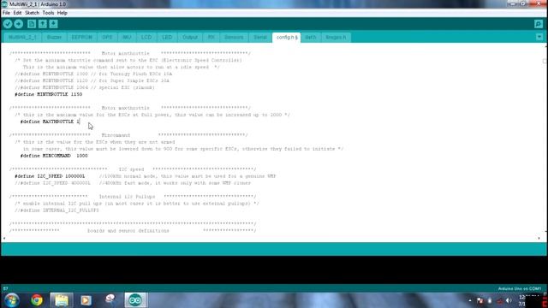Screen dimensions: 548x308
Task: Click the 'Arduino Uno on COM1' status text
Action: click(520, 289)
